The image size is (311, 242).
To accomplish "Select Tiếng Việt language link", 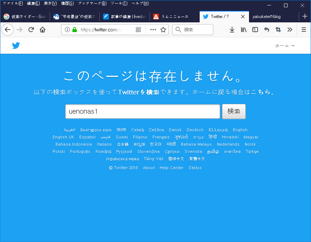I will pyautogui.click(x=154, y=159).
